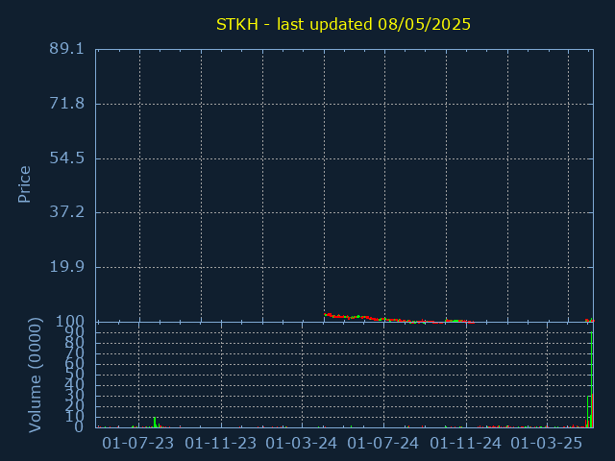Click the volume axis label 100
Image resolution: width=615 pixels, height=461 pixels.
70,322
